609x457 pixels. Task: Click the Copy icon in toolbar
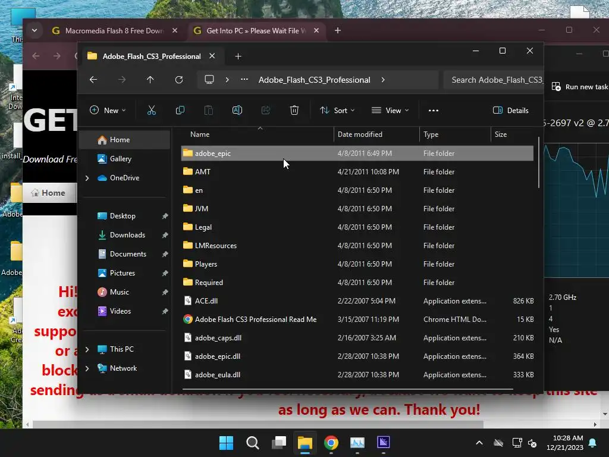[180, 110]
